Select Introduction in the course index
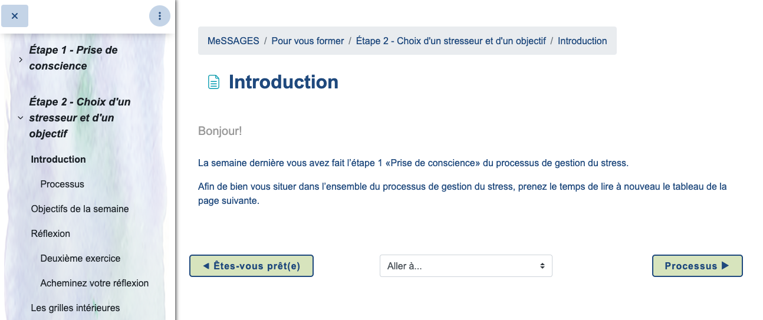The height and width of the screenshot is (320, 763). point(58,159)
